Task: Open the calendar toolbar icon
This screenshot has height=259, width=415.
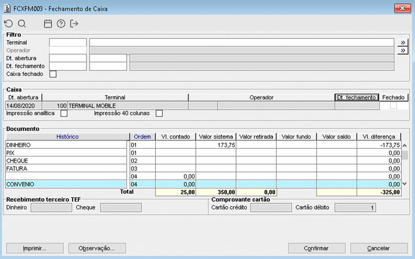Action: coord(48,24)
